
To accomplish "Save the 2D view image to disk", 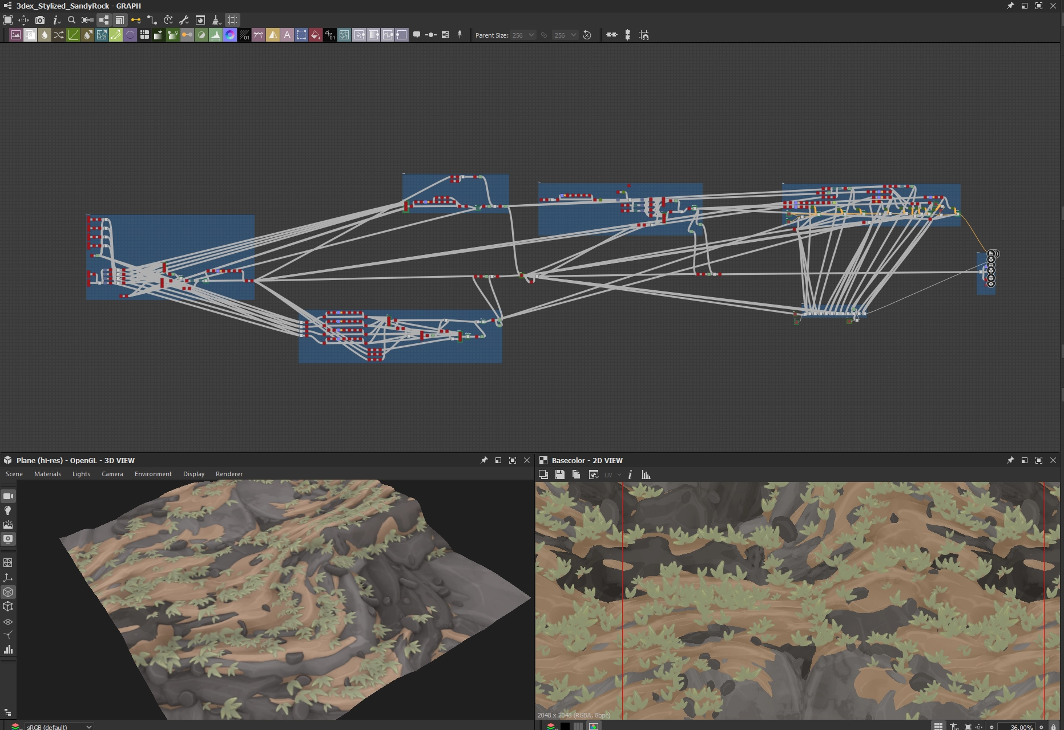I will click(x=559, y=474).
